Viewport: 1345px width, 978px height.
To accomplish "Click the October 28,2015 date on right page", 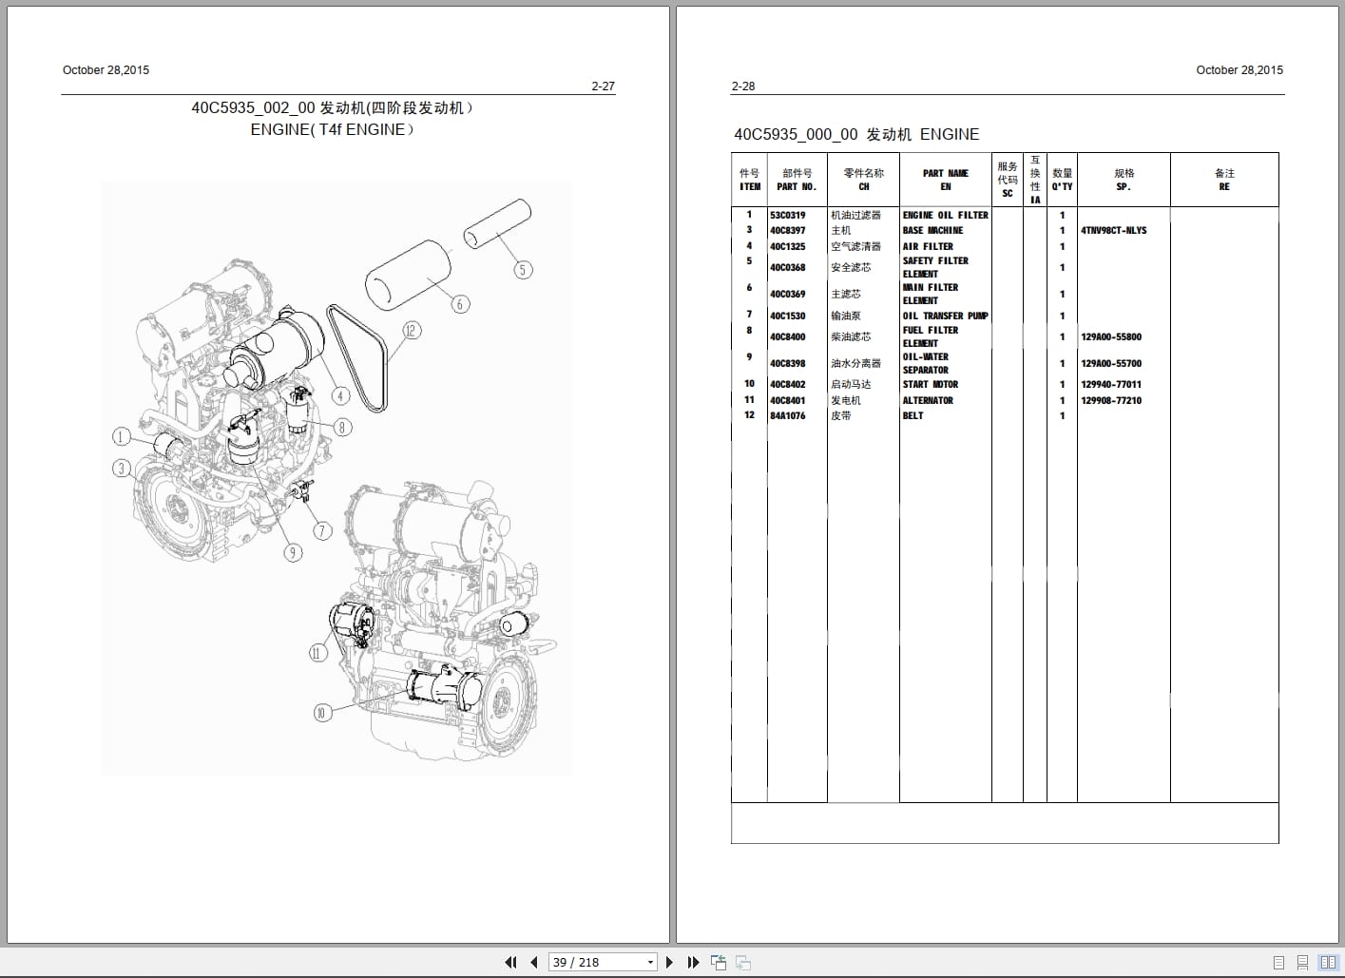I will (1239, 70).
